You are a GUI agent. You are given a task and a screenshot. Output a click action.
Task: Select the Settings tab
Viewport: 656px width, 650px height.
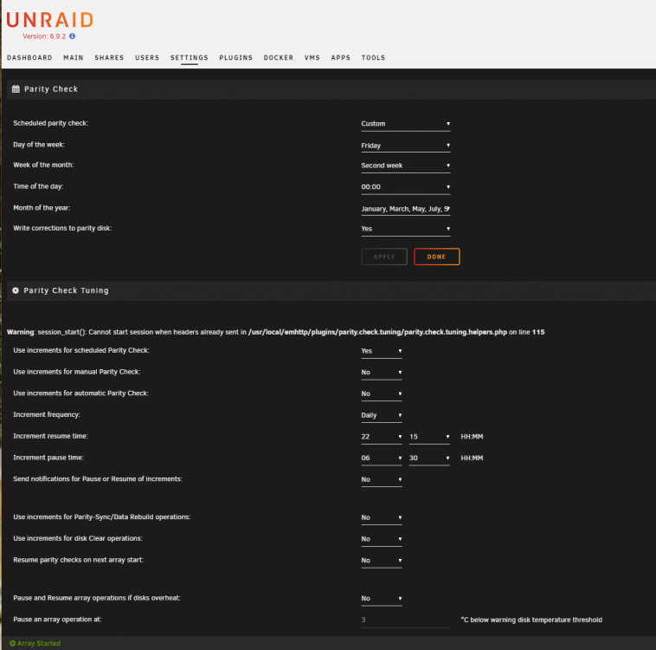pyautogui.click(x=190, y=57)
